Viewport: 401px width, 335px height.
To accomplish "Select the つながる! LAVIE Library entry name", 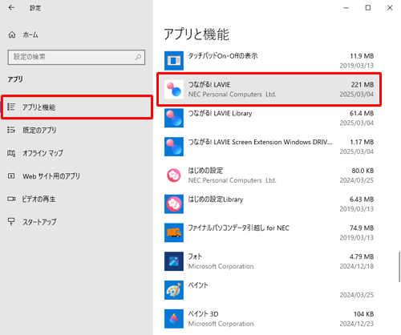I will coord(220,113).
